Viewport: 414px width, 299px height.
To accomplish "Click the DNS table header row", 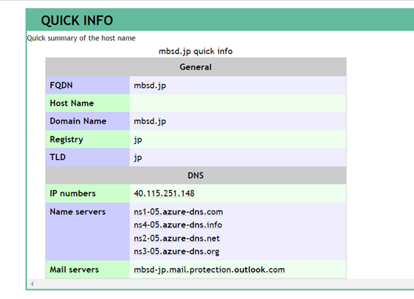I will [195, 175].
